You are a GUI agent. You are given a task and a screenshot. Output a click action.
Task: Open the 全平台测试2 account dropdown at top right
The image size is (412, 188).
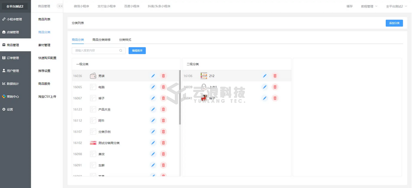click(x=396, y=6)
